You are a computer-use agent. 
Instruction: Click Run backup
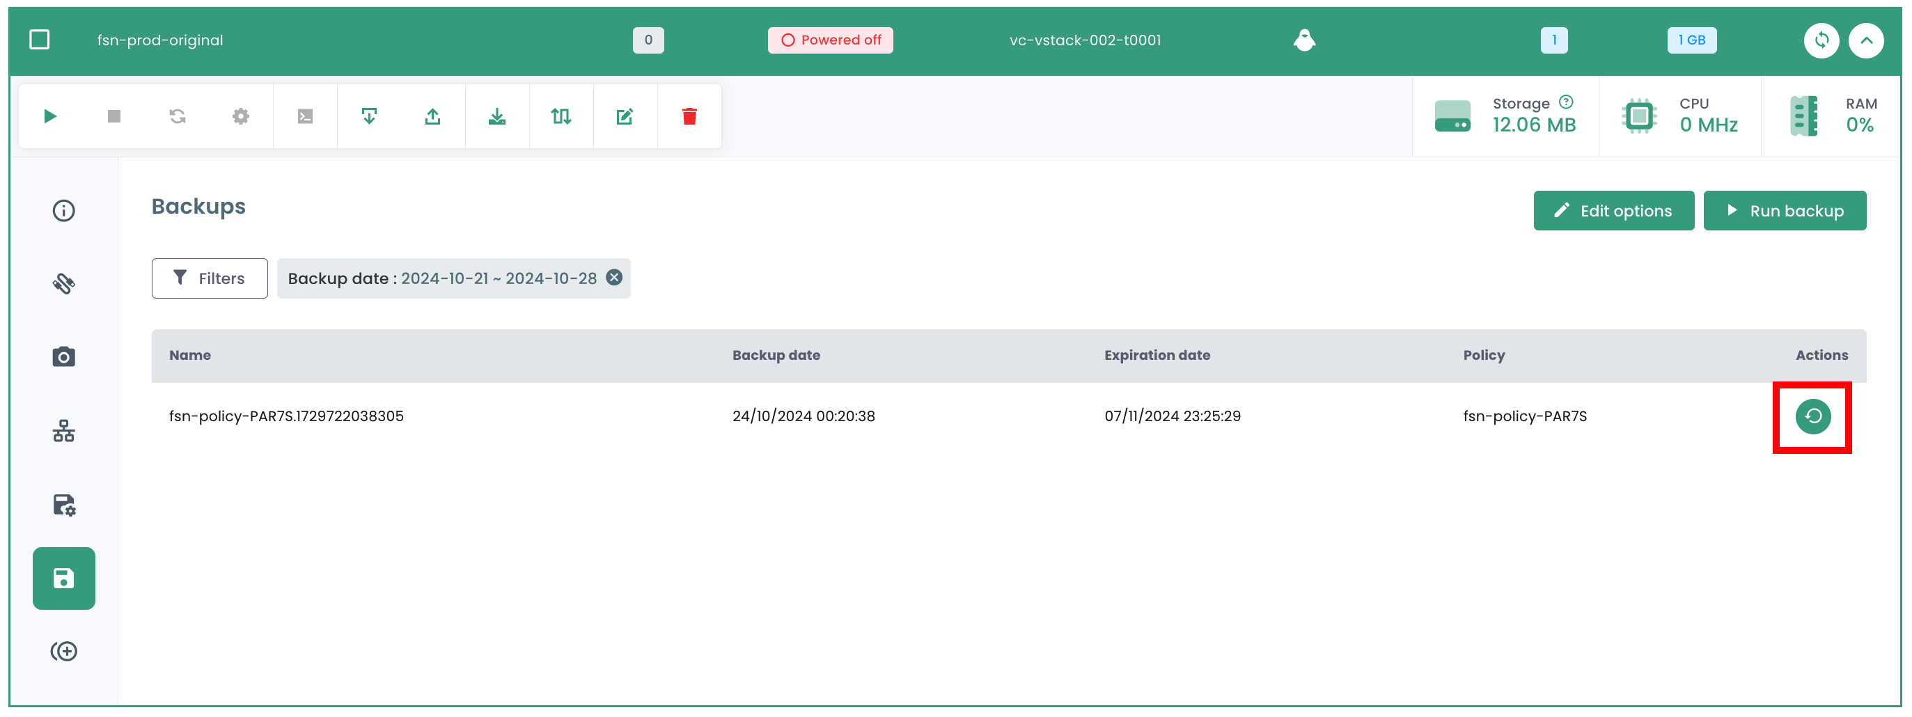pyautogui.click(x=1785, y=210)
